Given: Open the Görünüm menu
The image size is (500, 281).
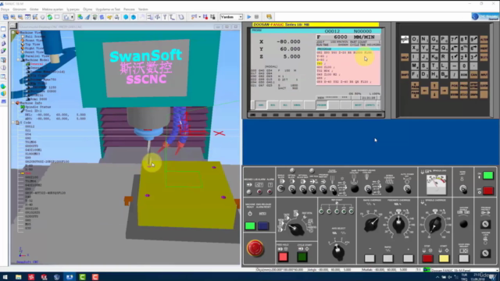Looking at the screenshot, I should [19, 9].
